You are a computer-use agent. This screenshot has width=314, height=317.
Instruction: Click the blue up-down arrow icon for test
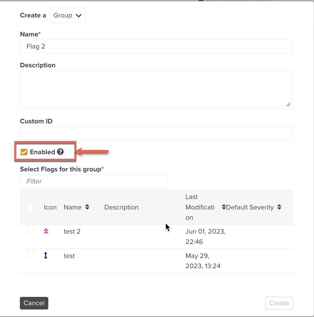click(46, 256)
